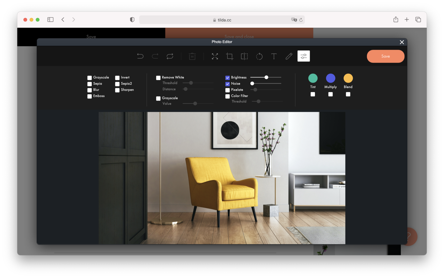Image resolution: width=444 pixels, height=278 pixels.
Task: Select the pencil Draw tool
Action: (289, 56)
